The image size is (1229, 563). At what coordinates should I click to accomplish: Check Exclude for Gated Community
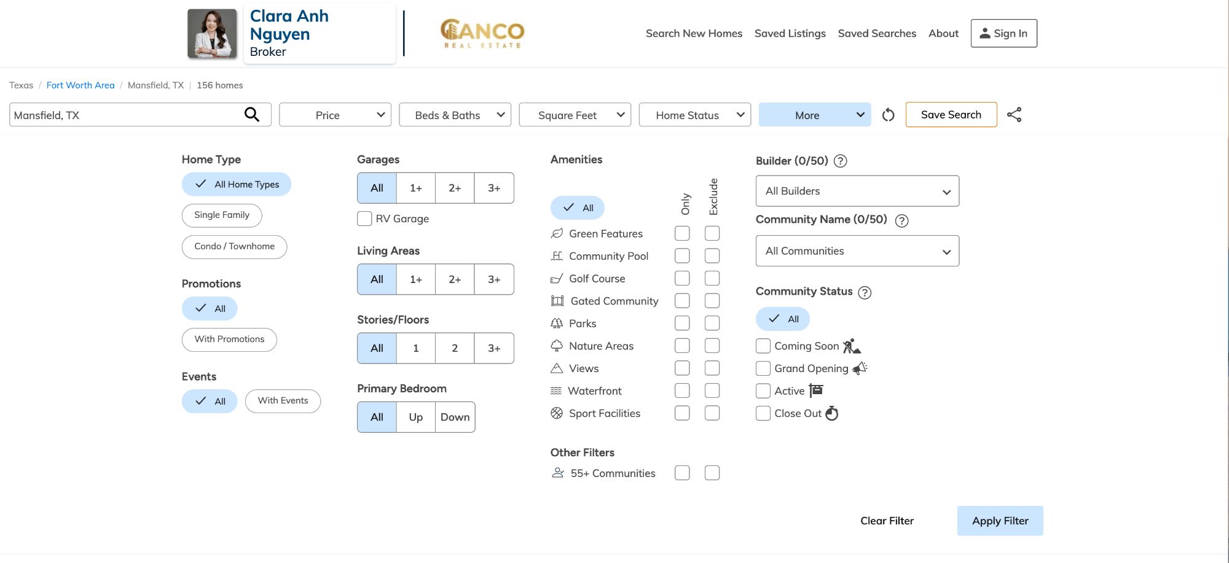pyautogui.click(x=712, y=301)
